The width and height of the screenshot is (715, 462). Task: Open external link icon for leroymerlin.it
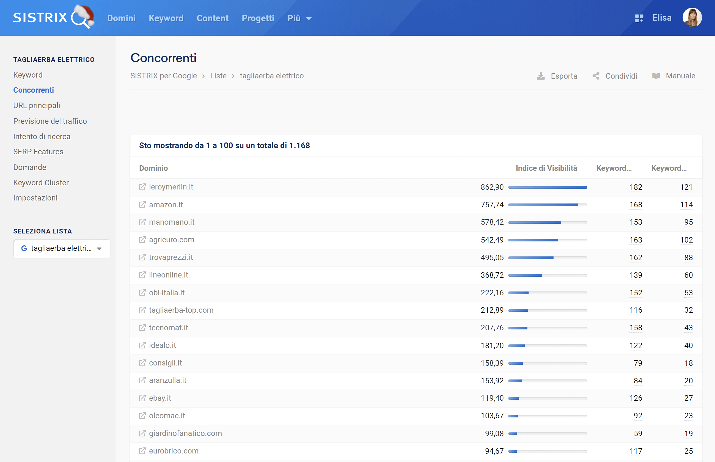point(142,187)
